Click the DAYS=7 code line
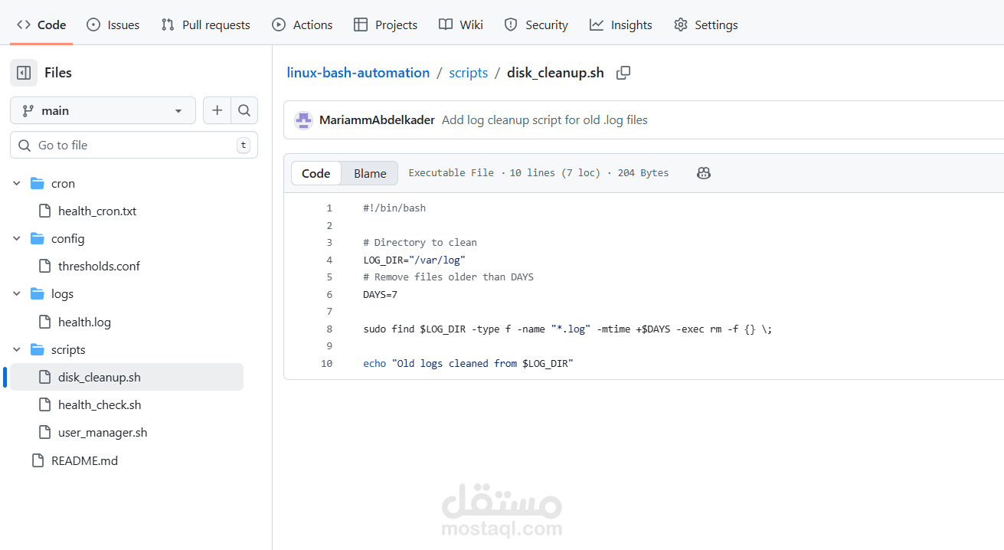This screenshot has width=1004, height=550. (380, 295)
